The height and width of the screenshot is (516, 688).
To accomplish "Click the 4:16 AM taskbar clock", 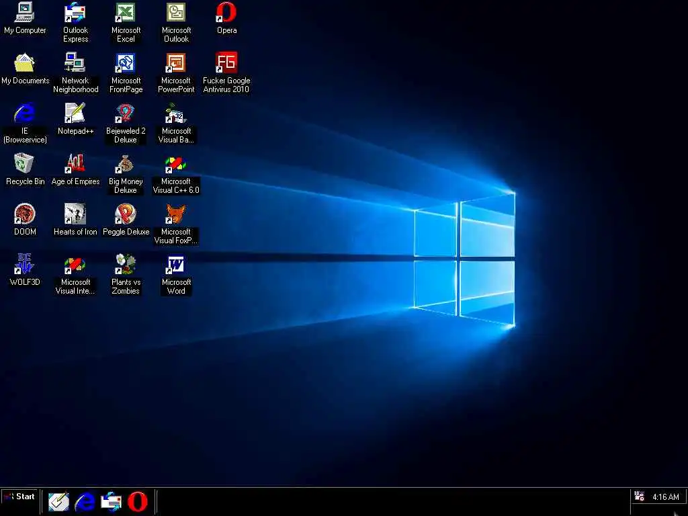I will coord(666,497).
